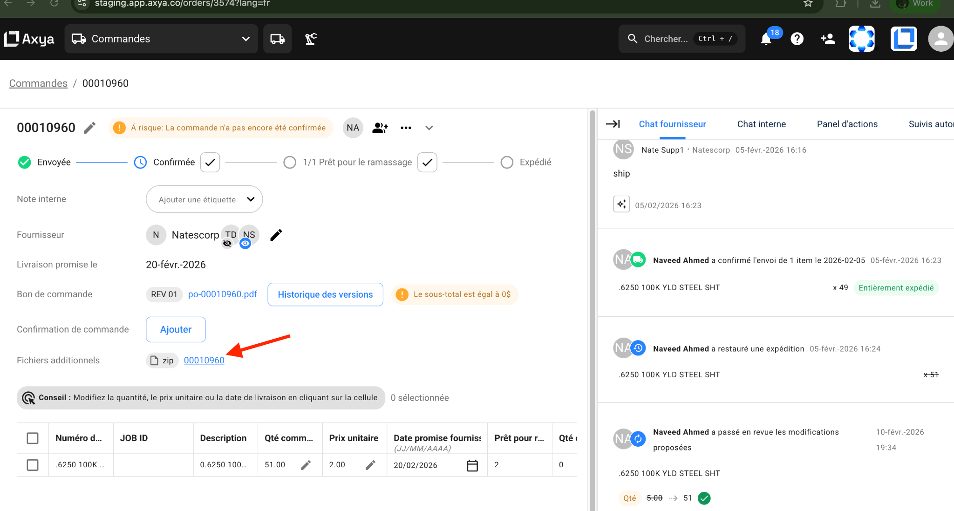Switch to the Chat interne tab
Screen dimensions: 954x511
tap(761, 124)
